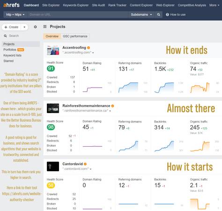Click Accentroofing Health Score 91 badge

pyautogui.click(x=51, y=68)
